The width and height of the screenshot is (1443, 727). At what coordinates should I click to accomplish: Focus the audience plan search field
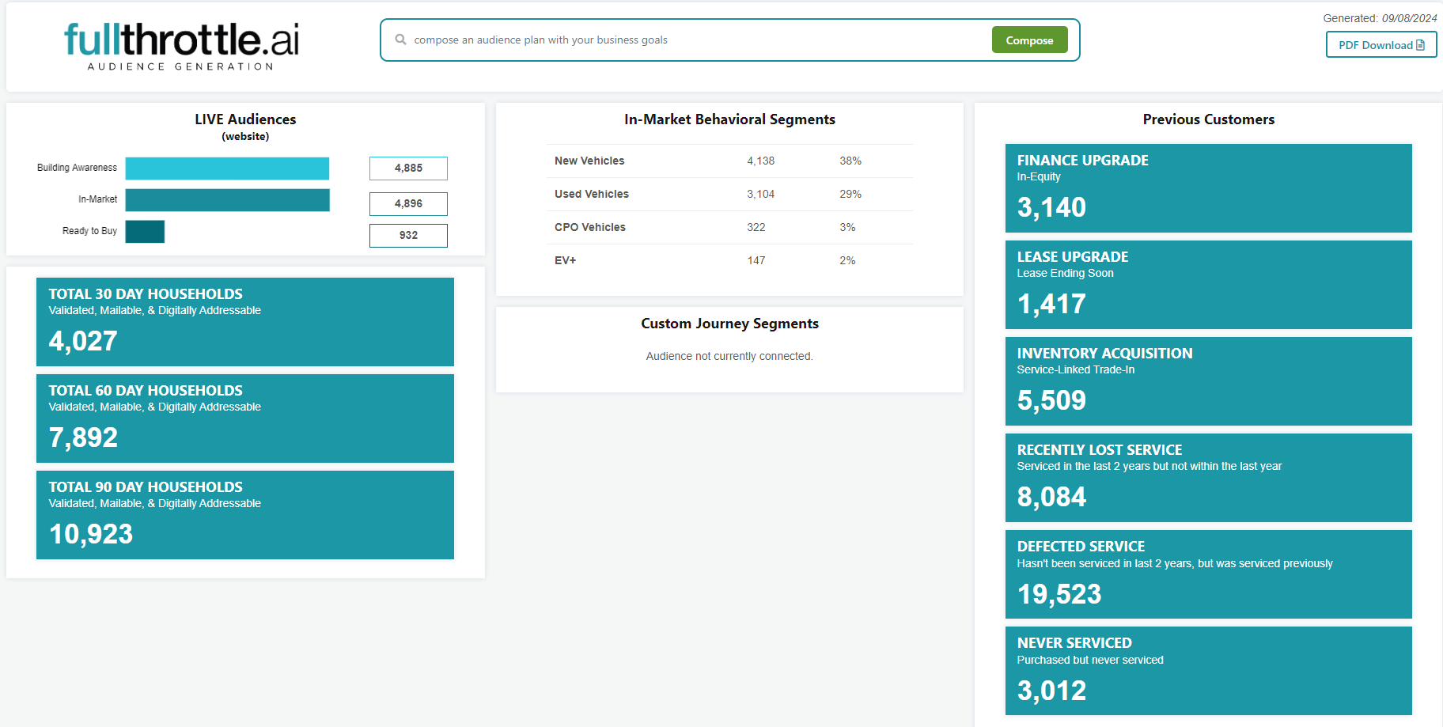pos(696,40)
